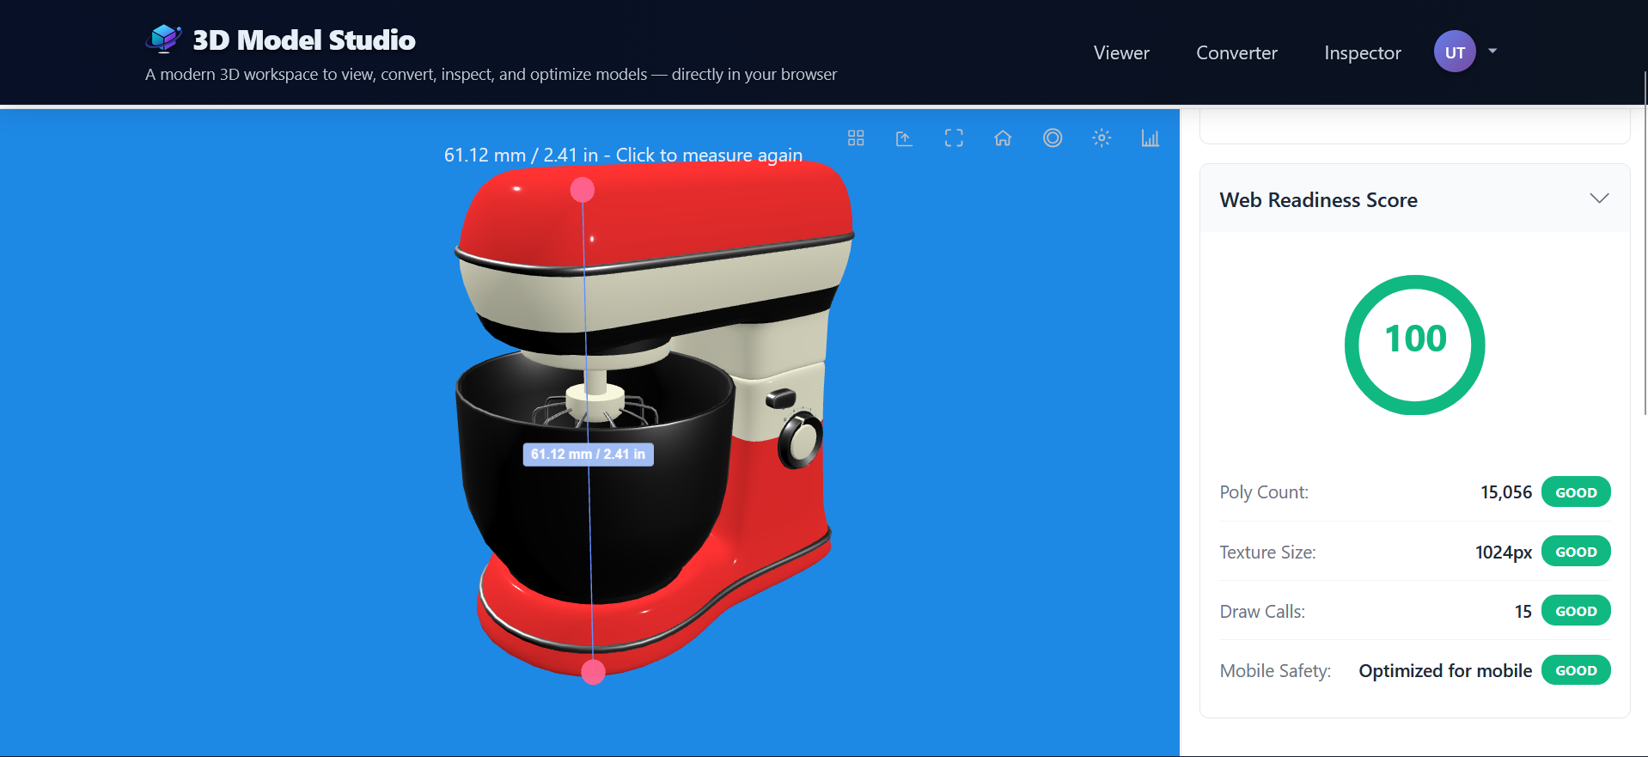Click the 'Optimized for mobile' text
The width and height of the screenshot is (1648, 757).
pyautogui.click(x=1445, y=671)
